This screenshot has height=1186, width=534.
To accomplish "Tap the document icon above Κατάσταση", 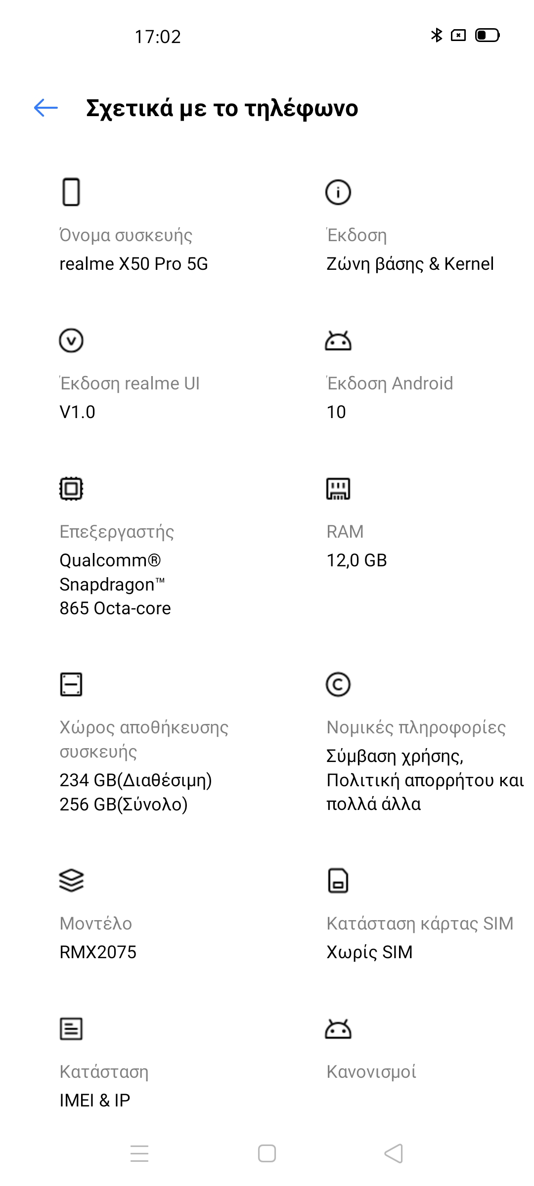I will (71, 1029).
